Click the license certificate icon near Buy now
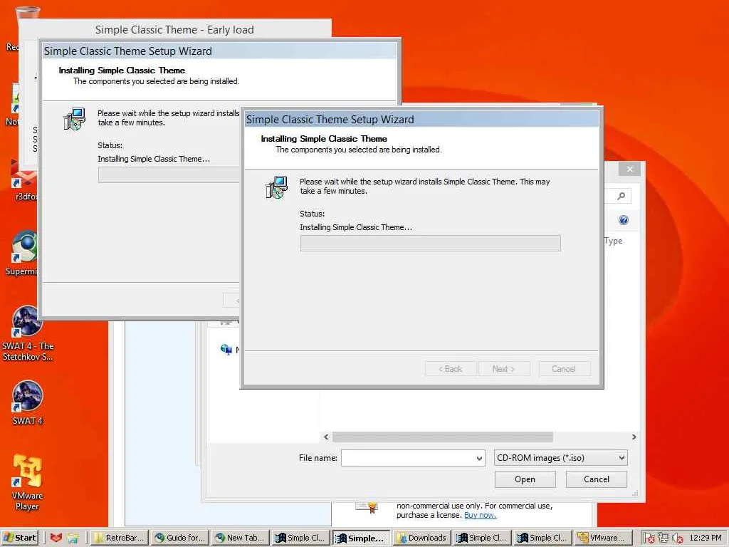The image size is (729, 547). [367, 507]
